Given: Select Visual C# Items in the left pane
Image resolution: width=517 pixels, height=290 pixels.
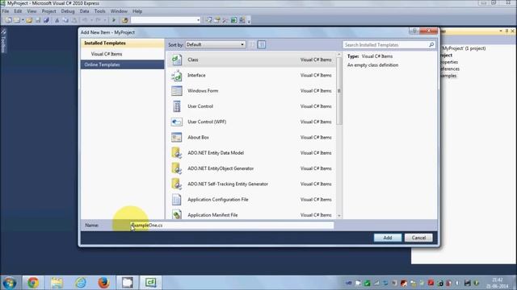Looking at the screenshot, I should tap(107, 54).
